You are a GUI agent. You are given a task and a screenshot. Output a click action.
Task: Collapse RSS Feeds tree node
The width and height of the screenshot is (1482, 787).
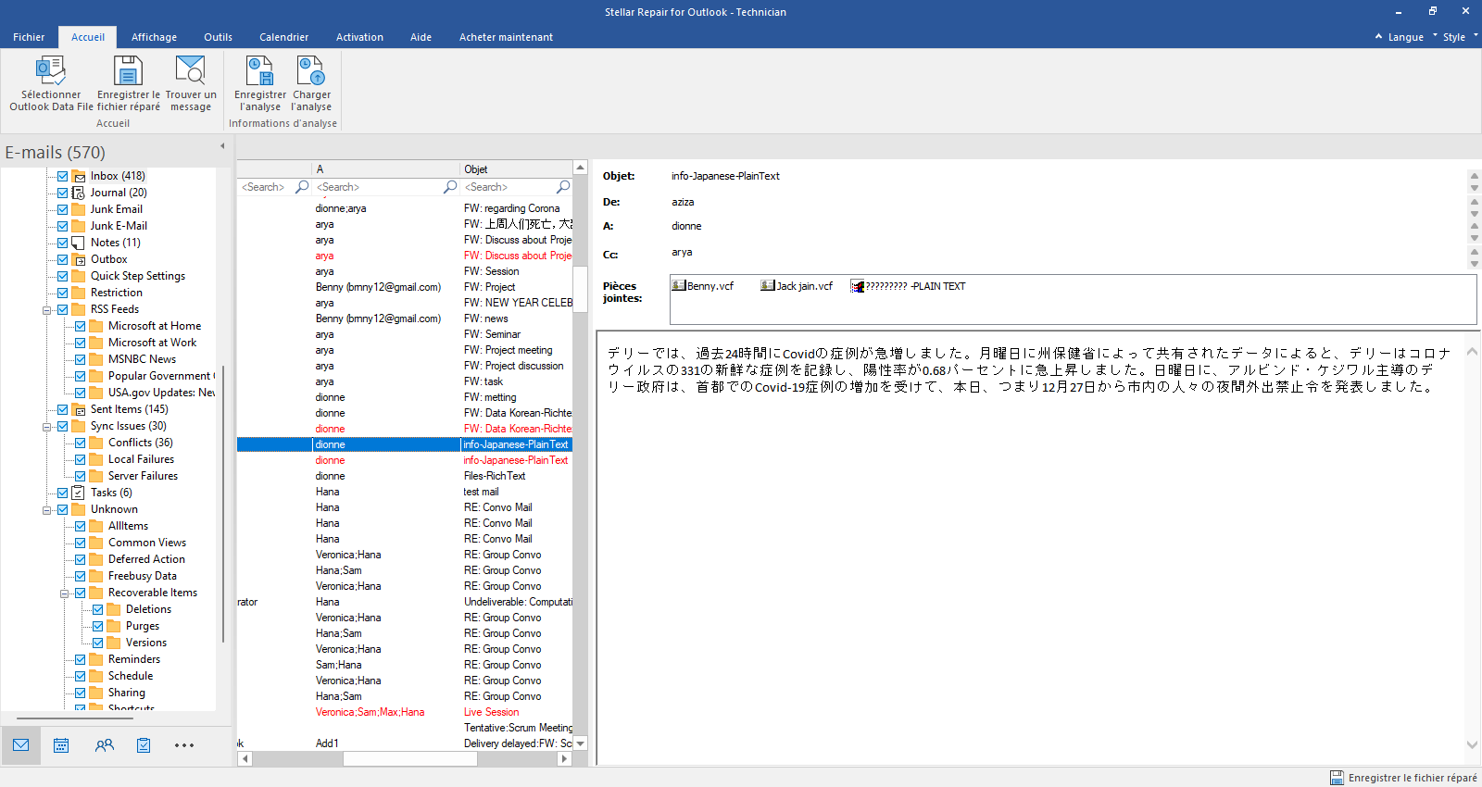(x=46, y=310)
